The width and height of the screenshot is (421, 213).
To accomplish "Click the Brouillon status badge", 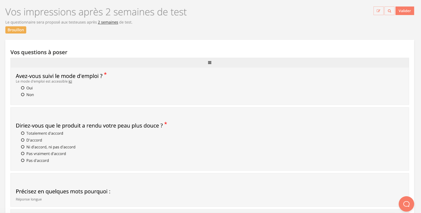I will pos(16,30).
